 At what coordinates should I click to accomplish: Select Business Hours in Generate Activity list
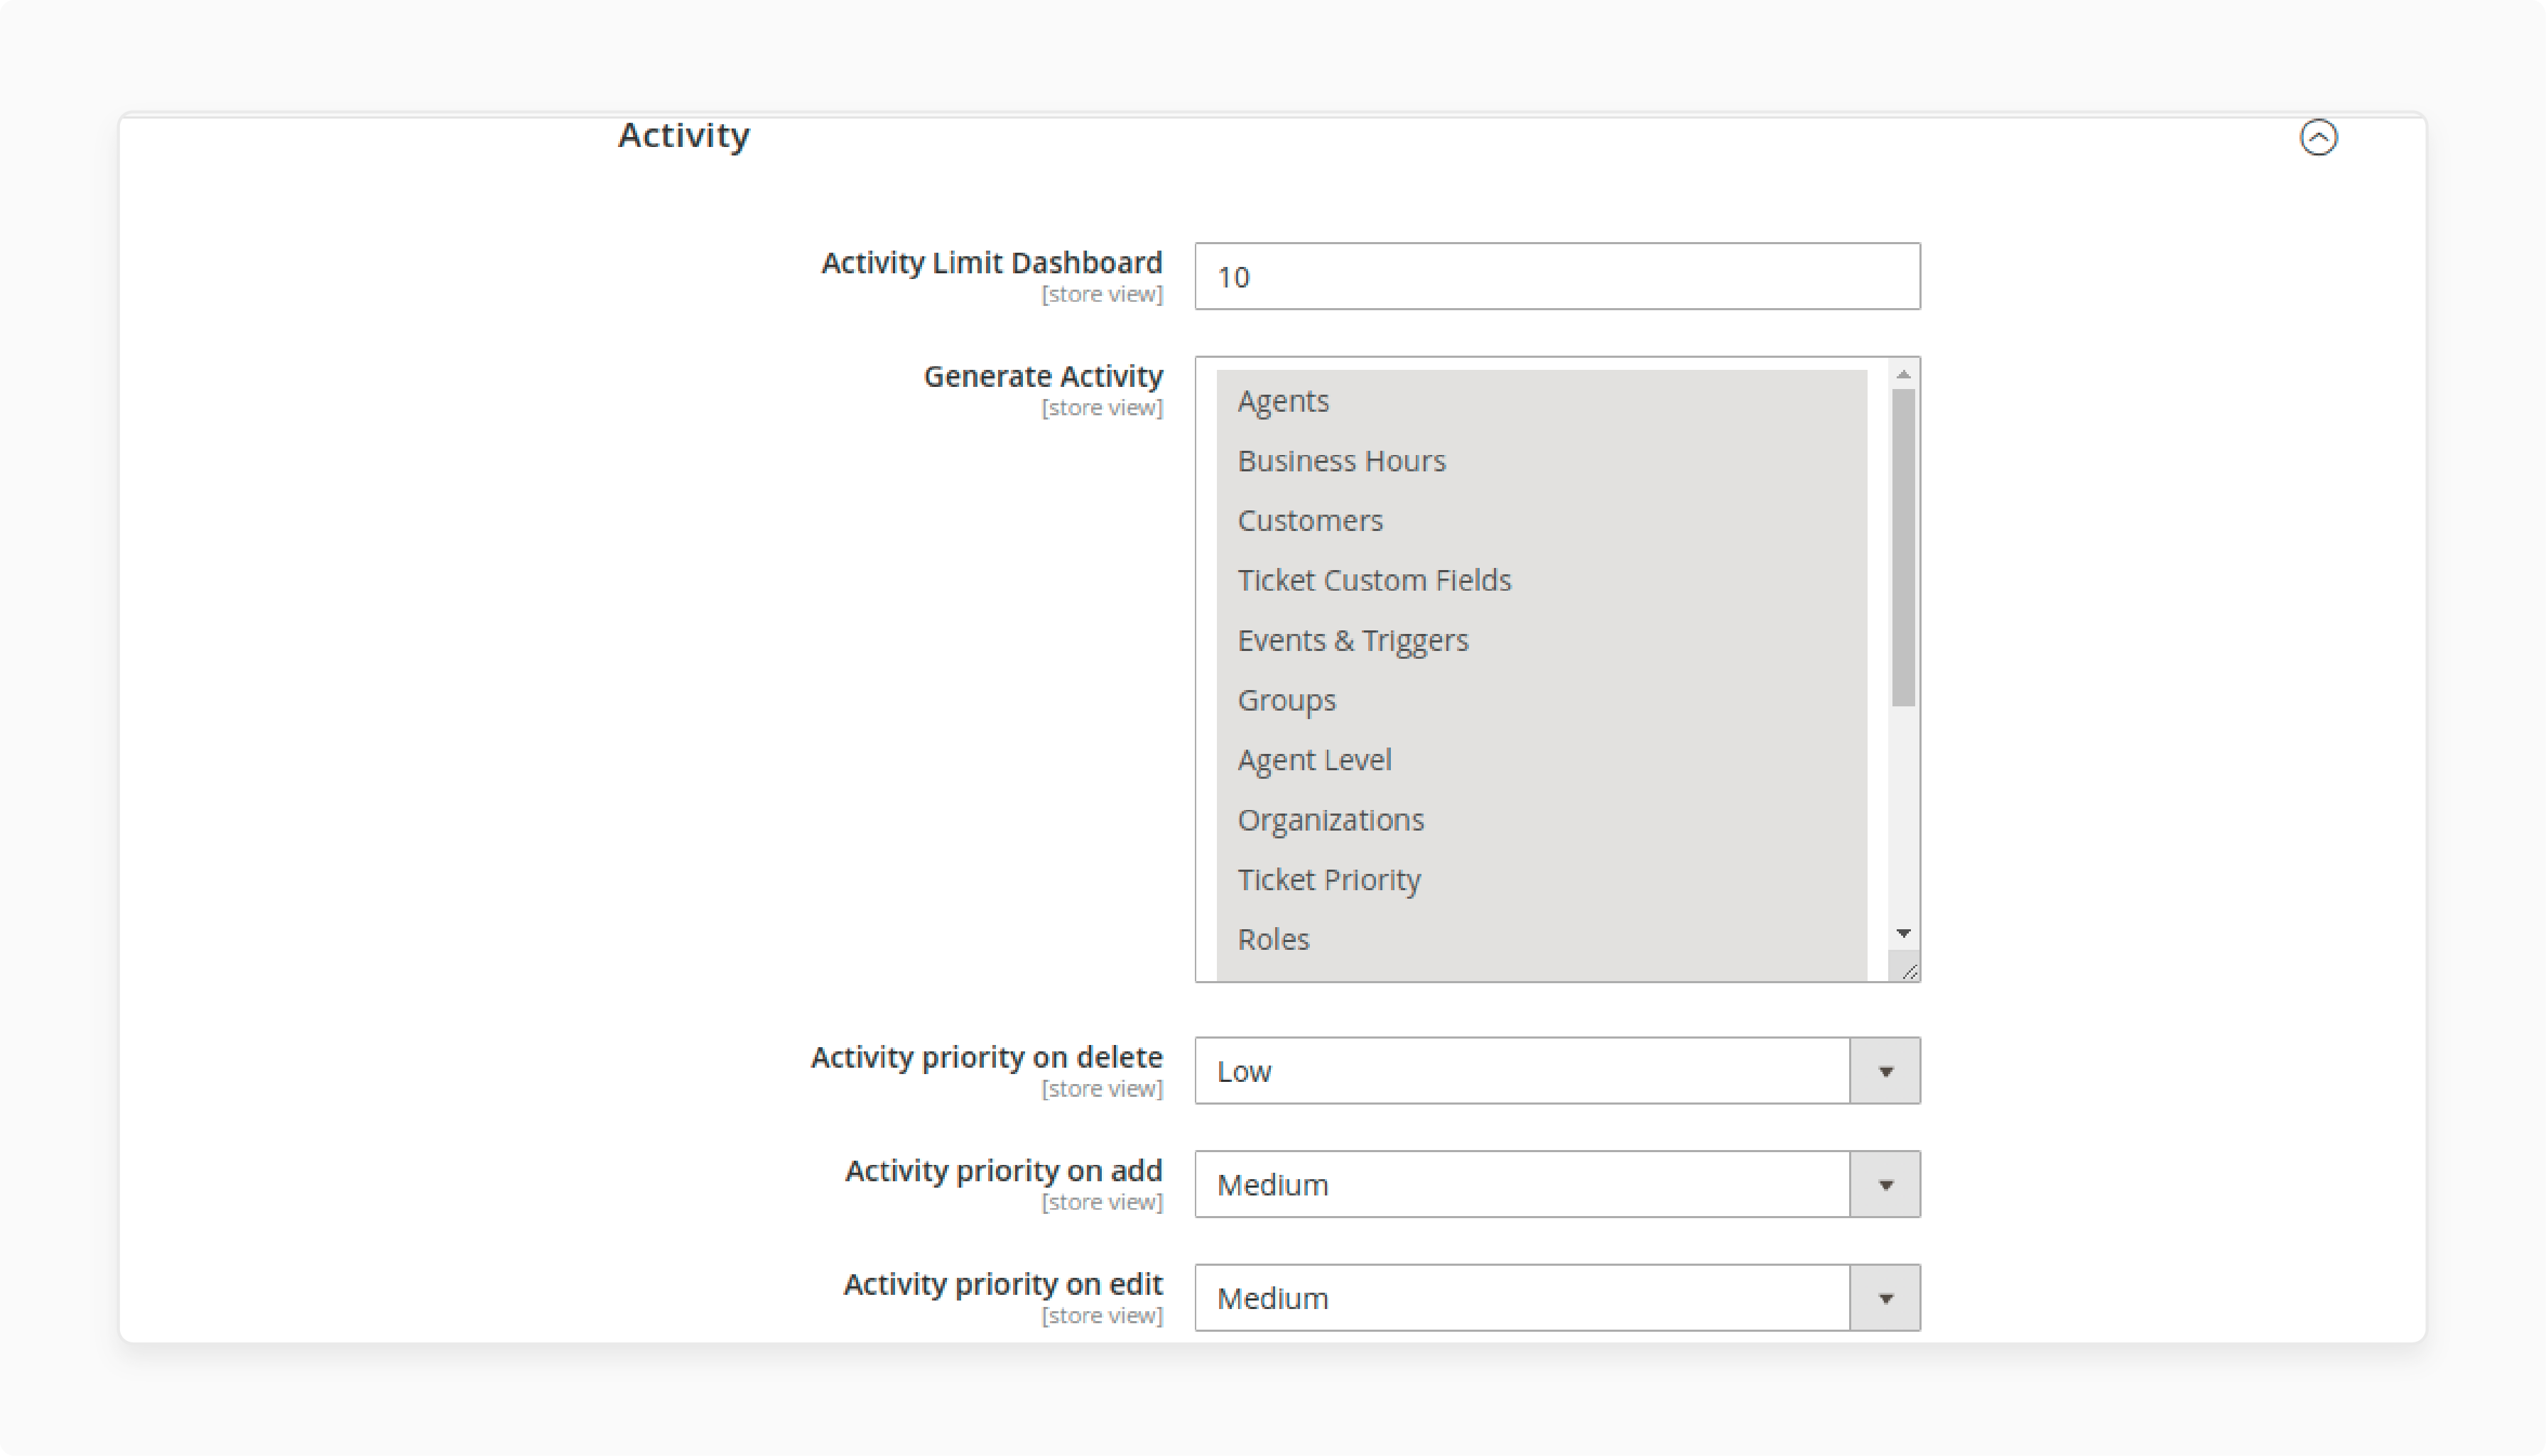1541,461
